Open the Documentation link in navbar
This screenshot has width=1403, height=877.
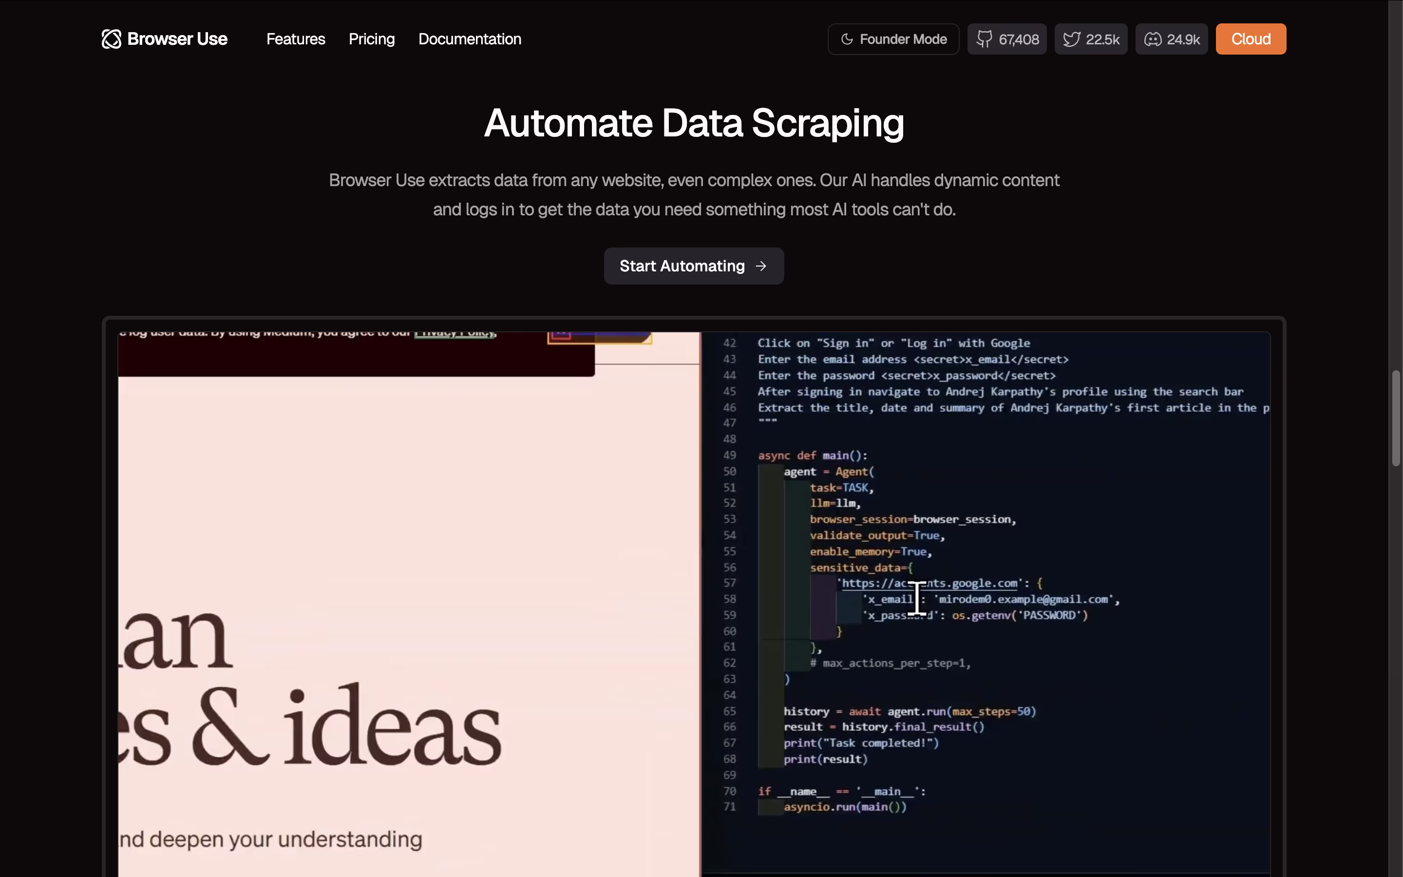click(x=470, y=39)
